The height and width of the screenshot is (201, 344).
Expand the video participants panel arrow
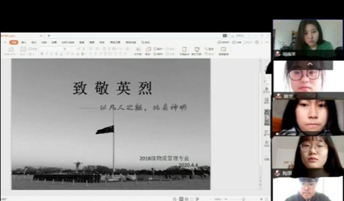(x=310, y=64)
